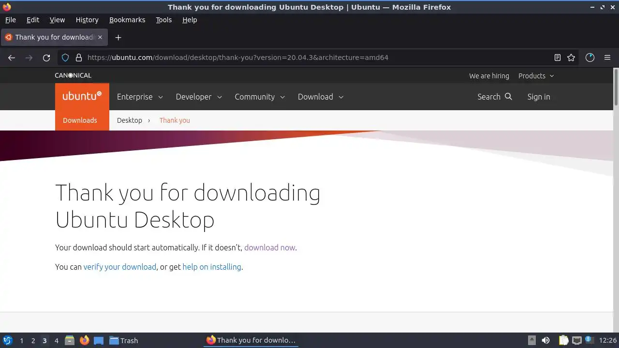Click the 12:26 clock in the panel
Screen dimensions: 619x348
coord(608,340)
